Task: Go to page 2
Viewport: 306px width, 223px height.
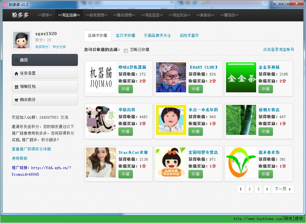Action: (249, 189)
